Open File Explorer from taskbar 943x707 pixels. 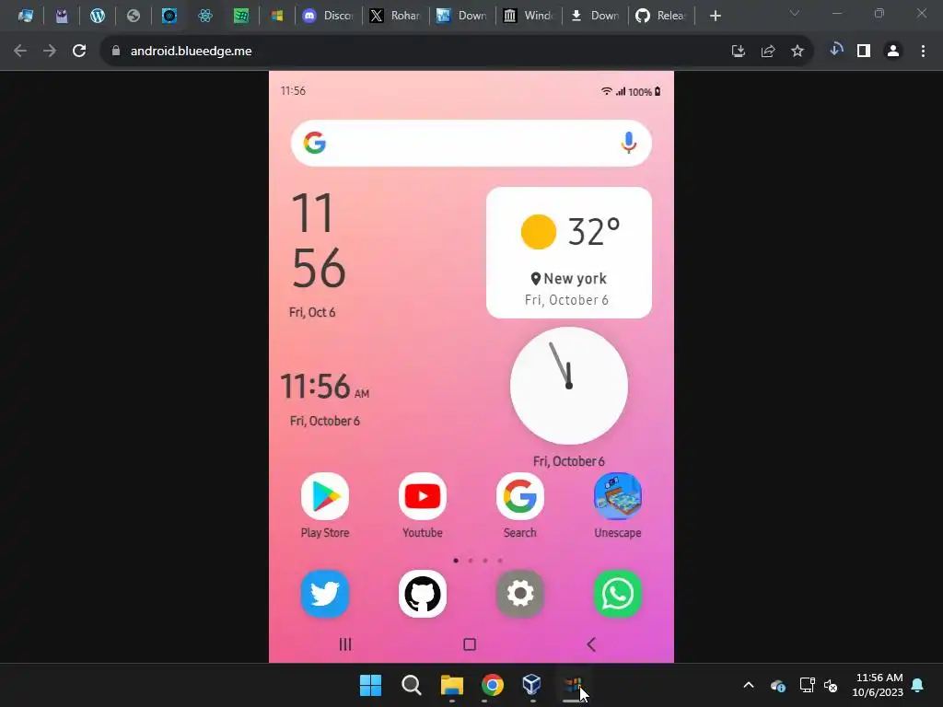pyautogui.click(x=451, y=685)
